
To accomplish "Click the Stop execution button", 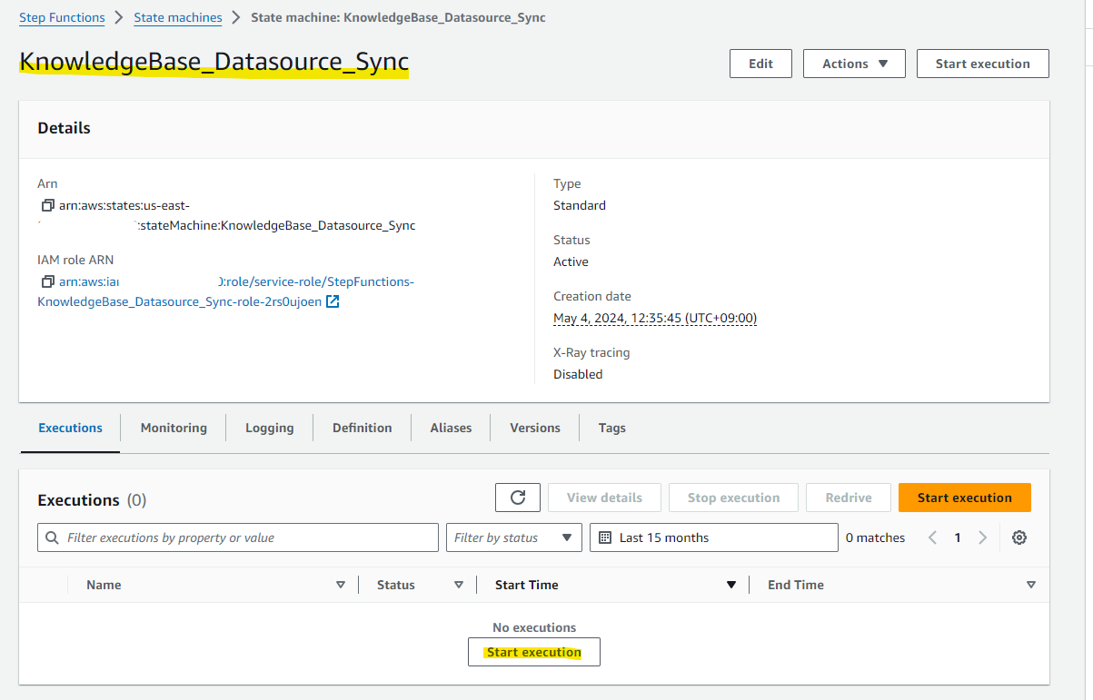I will click(x=734, y=498).
